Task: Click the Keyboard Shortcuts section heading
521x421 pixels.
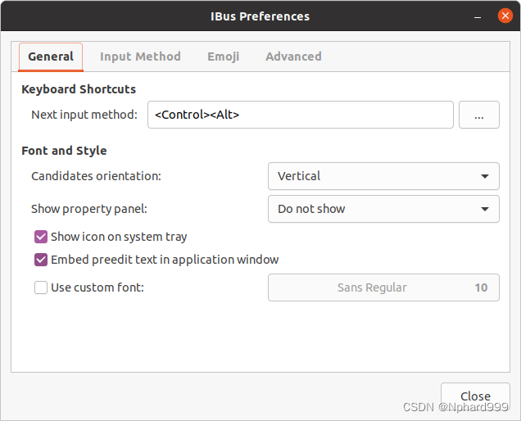Action: coord(79,89)
